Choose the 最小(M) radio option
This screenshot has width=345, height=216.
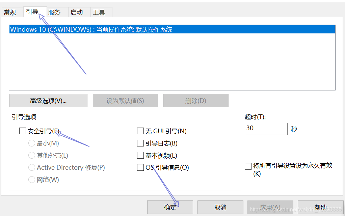point(32,143)
